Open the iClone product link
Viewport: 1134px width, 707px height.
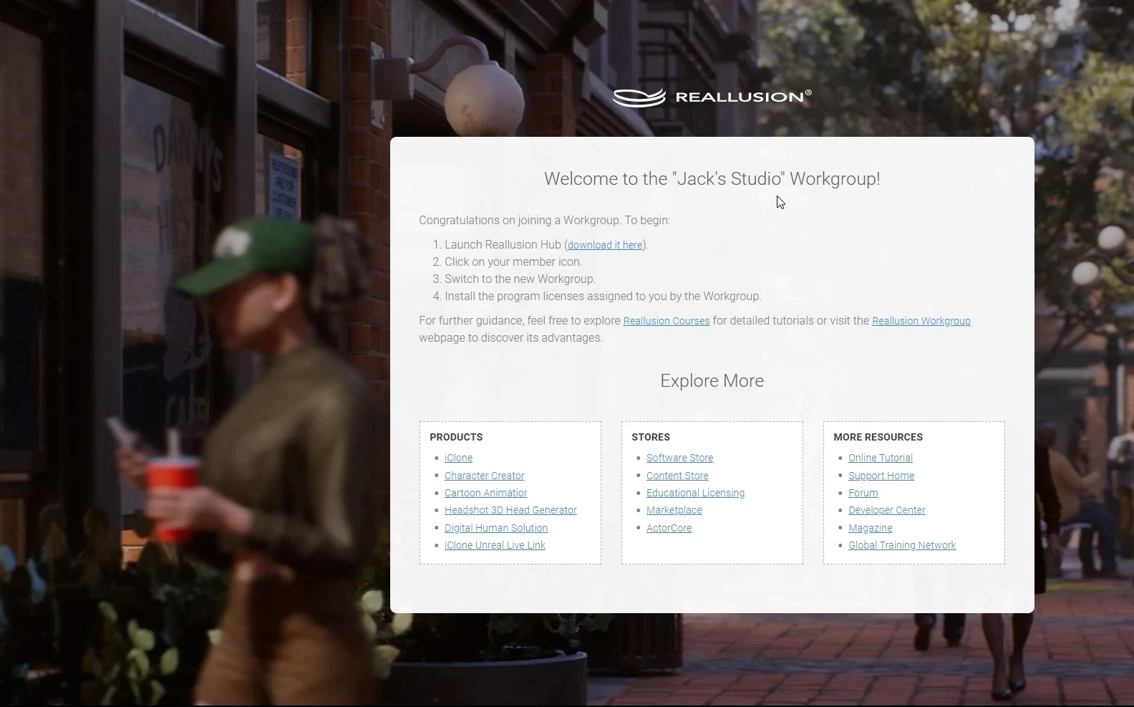coord(458,458)
